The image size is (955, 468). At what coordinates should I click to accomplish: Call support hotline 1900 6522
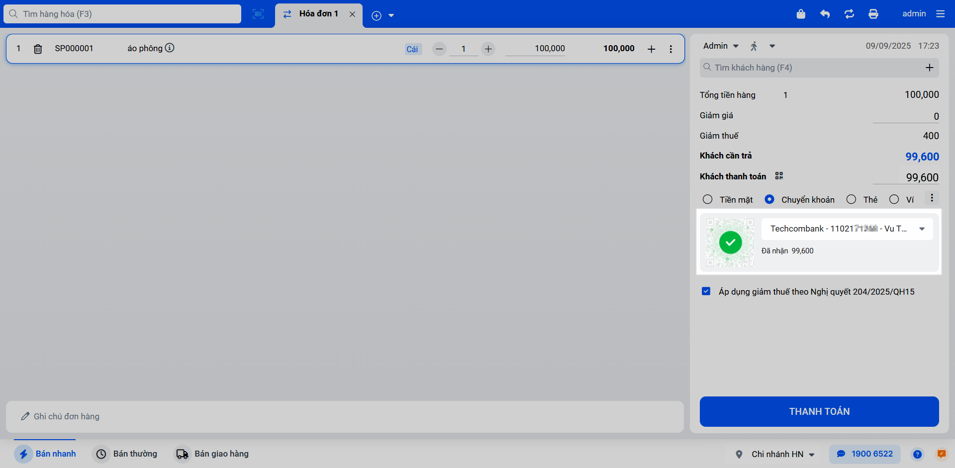864,454
